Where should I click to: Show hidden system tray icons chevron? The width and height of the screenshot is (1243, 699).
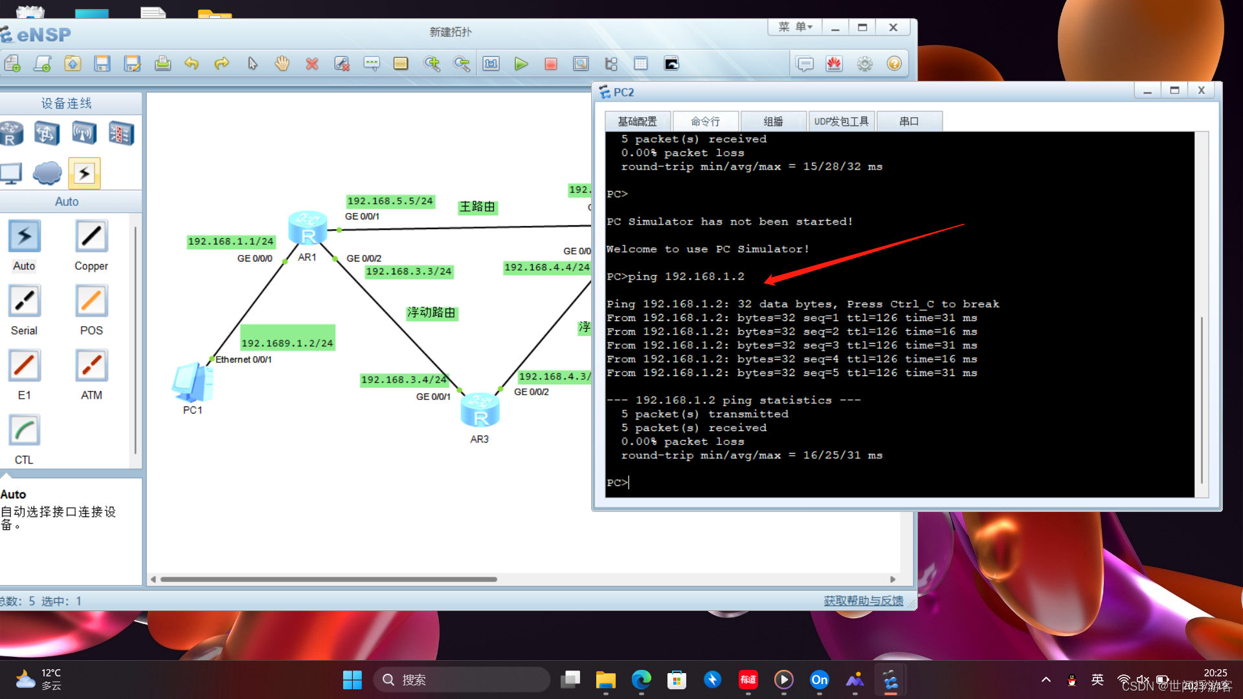point(1046,680)
